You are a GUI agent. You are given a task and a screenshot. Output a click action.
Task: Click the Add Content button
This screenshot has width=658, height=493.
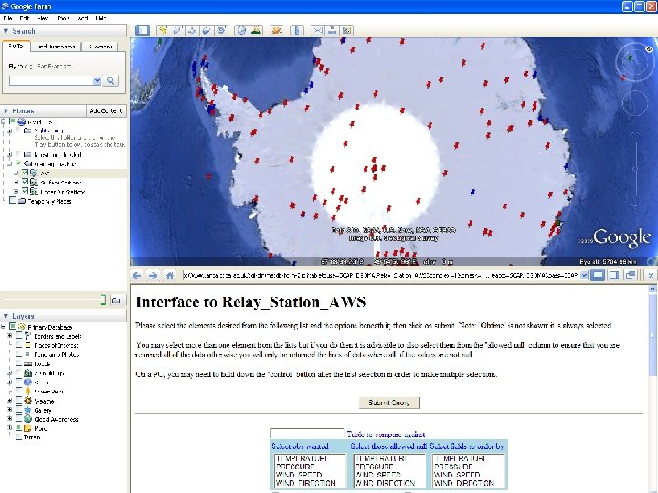pyautogui.click(x=106, y=110)
